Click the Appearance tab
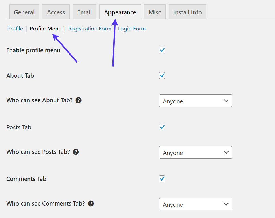 (x=120, y=12)
